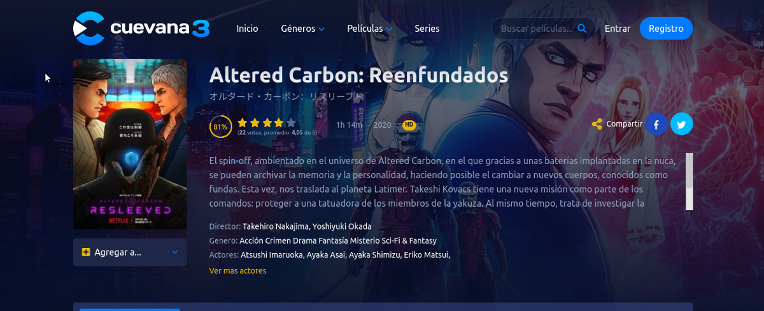
Task: Click the synopsis scrollbar thumb
Action: 690,170
